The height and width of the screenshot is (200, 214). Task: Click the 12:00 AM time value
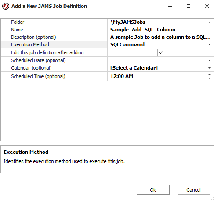pyautogui.click(x=122, y=76)
